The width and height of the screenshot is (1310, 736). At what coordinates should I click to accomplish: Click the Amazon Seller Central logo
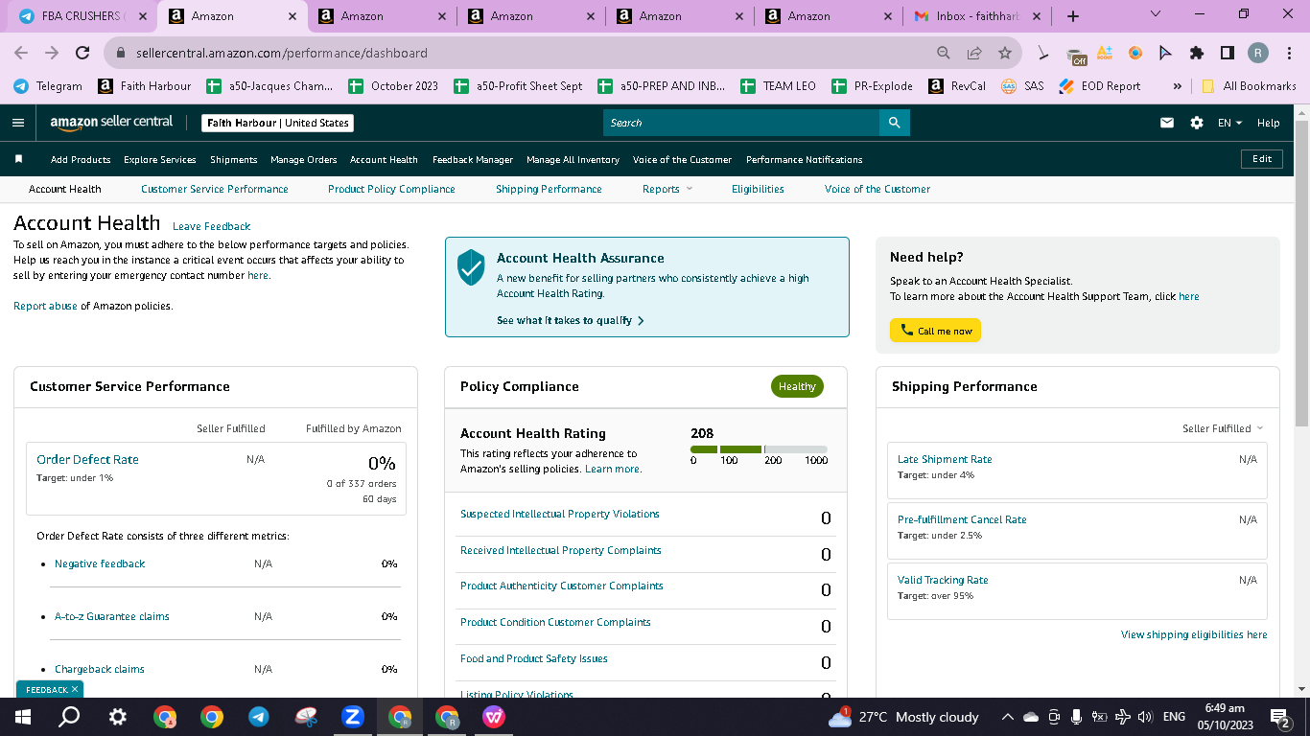[x=112, y=123]
